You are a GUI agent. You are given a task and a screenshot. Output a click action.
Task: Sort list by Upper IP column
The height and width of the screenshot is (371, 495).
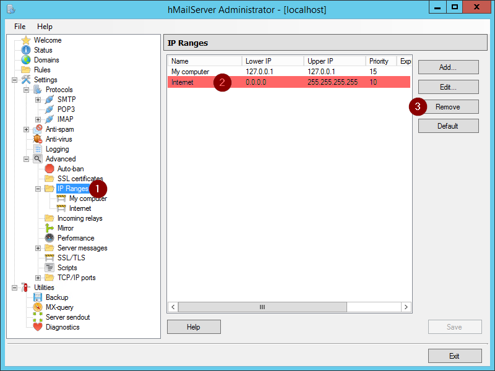tap(335, 61)
